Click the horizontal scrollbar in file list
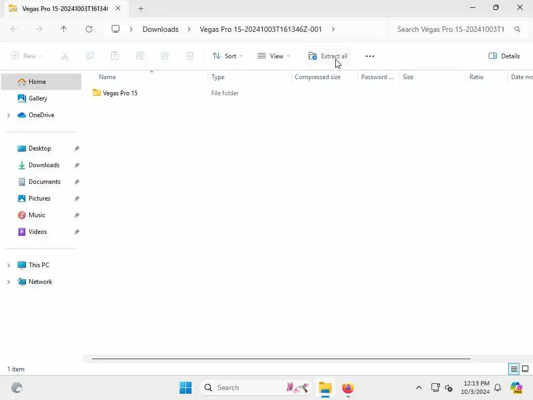 281,359
